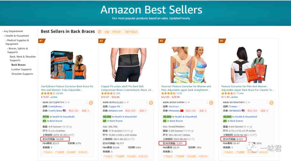Go up to Any Department
This screenshot has width=291, height=161.
click(x=13, y=31)
